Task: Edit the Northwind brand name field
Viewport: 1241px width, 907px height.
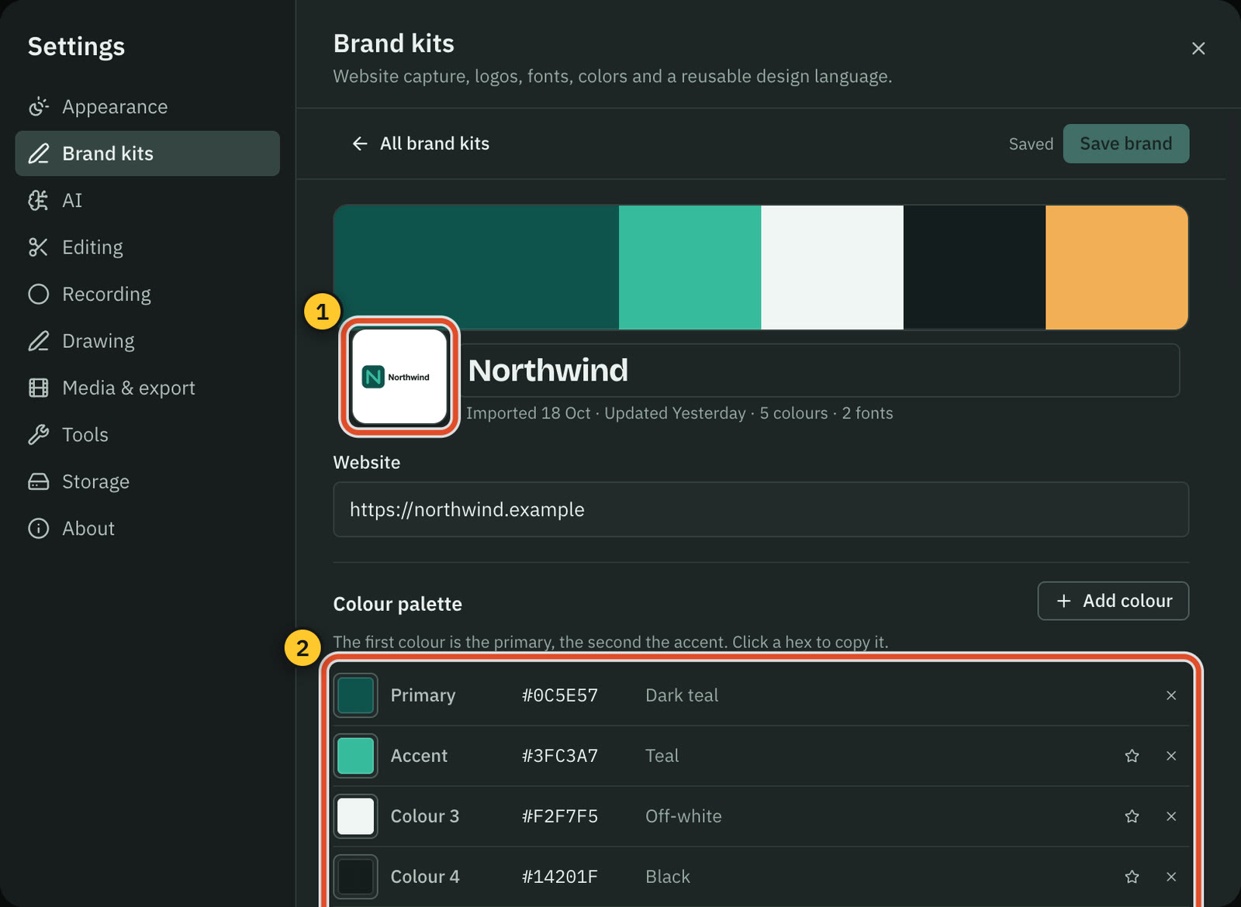Action: 821,371
